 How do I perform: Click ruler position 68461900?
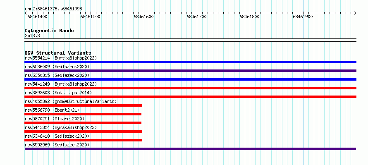click(303, 17)
